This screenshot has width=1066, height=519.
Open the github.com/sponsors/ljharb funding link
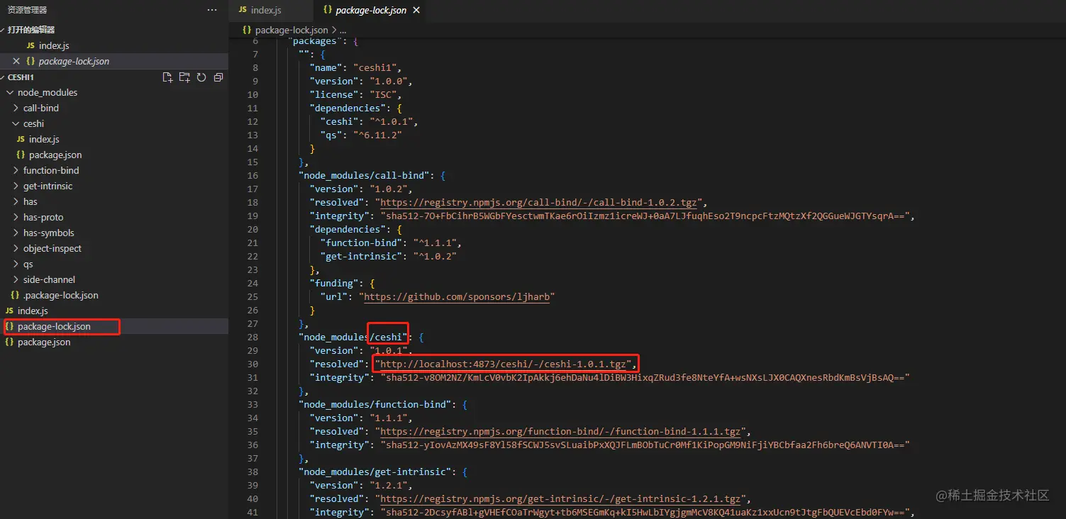(455, 297)
